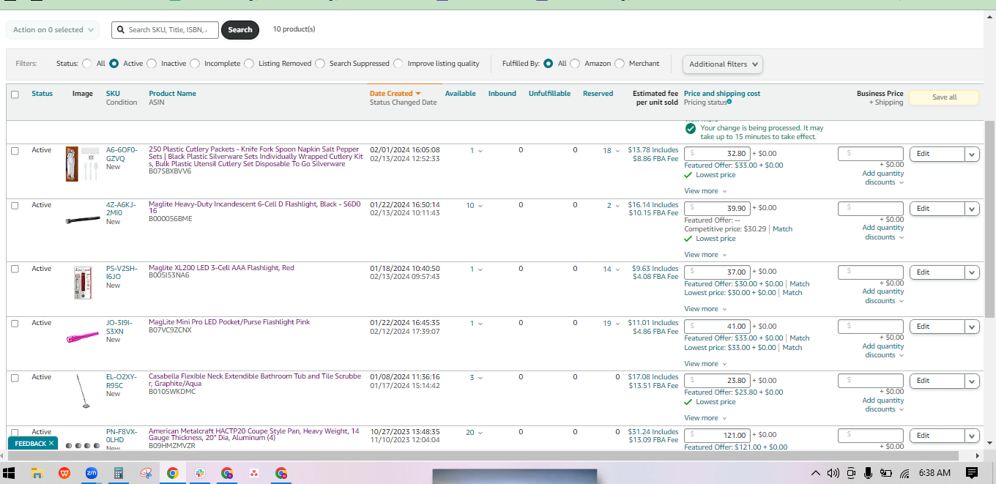Switch to the Slack taskbar icon
996x484 pixels.
coord(200,473)
